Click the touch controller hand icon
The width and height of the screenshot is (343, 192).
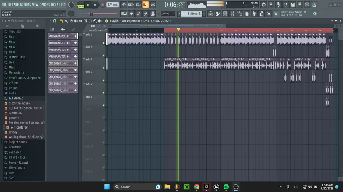click(269, 14)
